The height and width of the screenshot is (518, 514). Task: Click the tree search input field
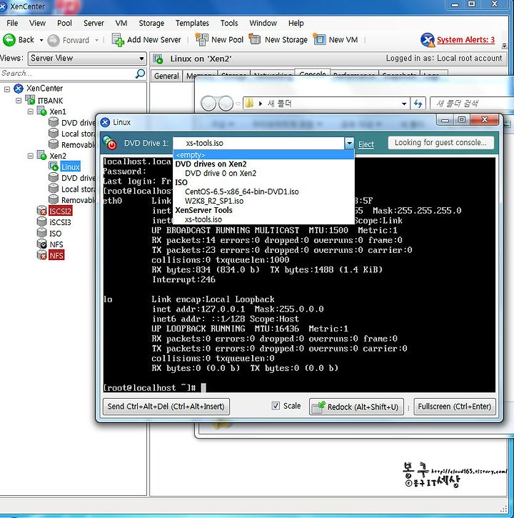click(x=67, y=74)
